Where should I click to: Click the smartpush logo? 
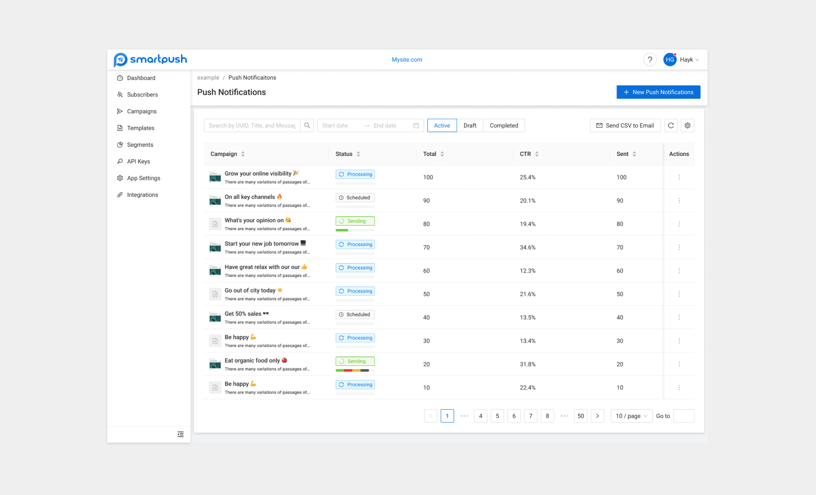(150, 59)
